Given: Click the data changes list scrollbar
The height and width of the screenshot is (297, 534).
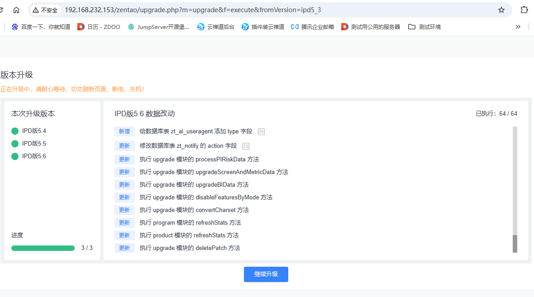Looking at the screenshot, I should (515, 189).
